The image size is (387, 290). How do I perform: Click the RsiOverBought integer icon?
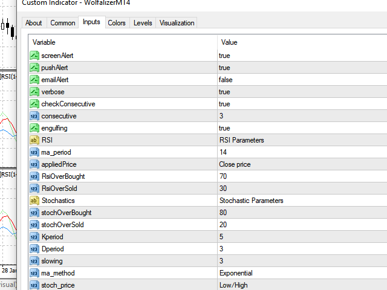tap(34, 176)
